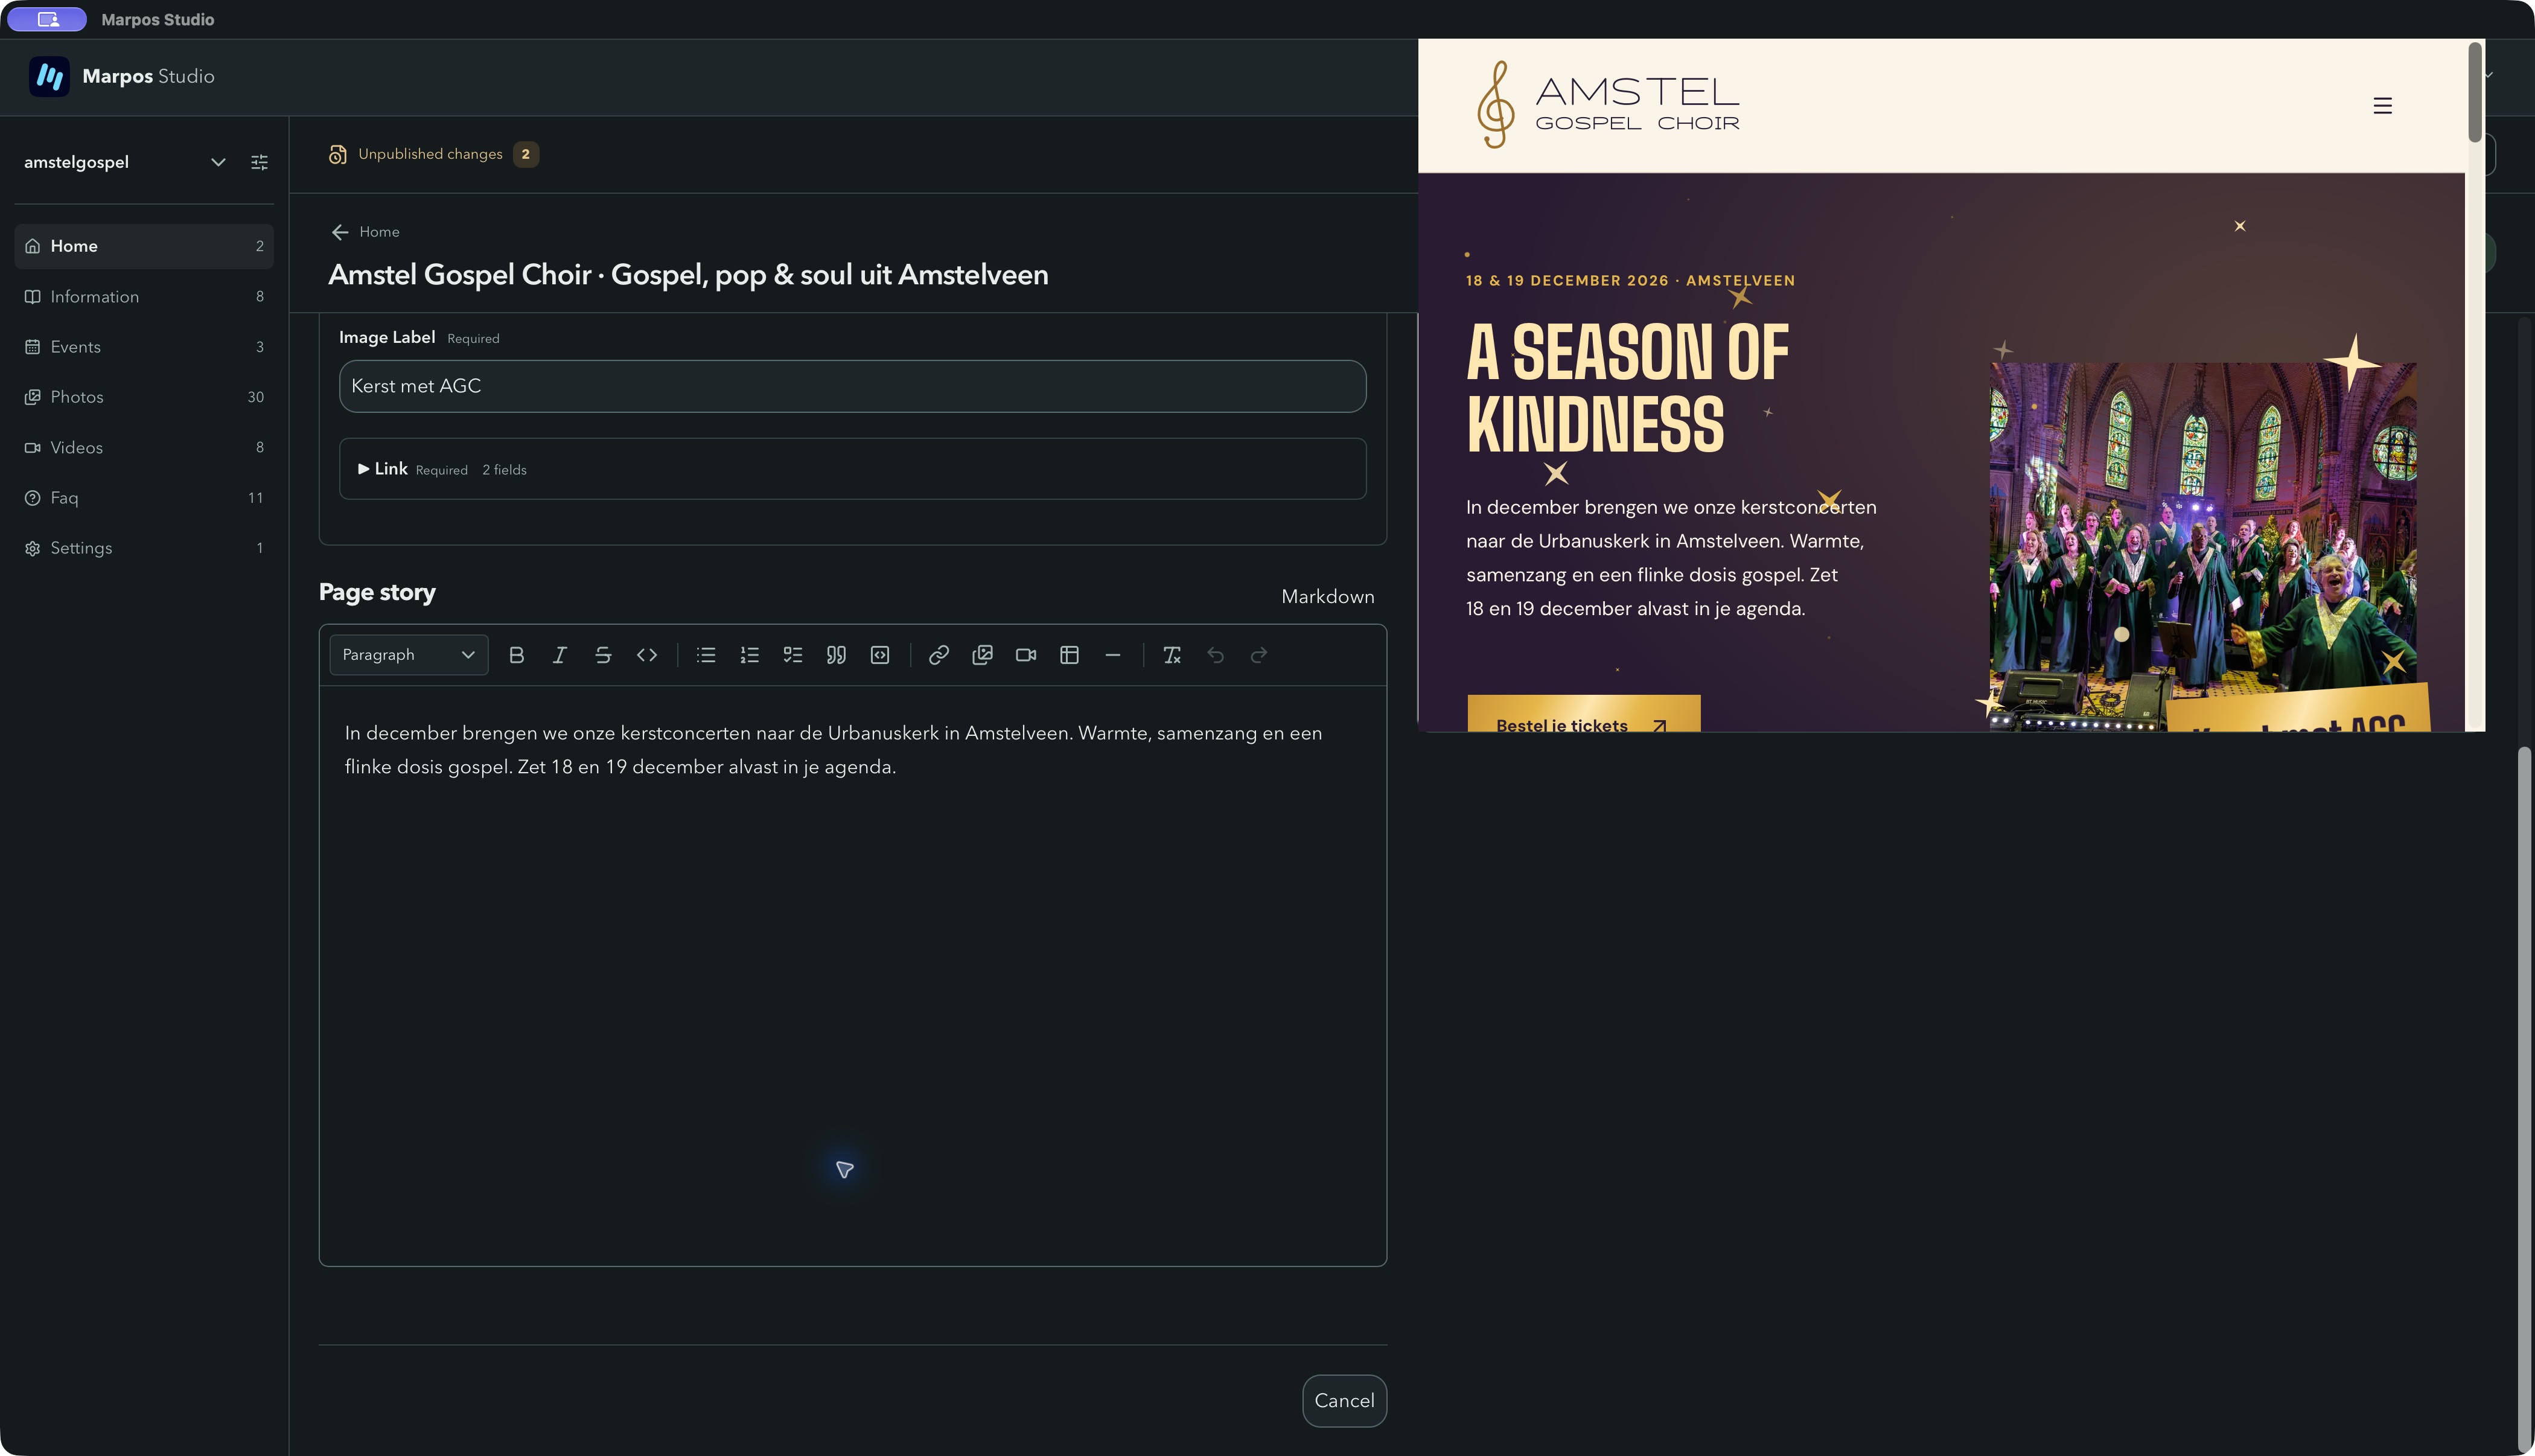Expand the Link fields group

pyautogui.click(x=853, y=469)
